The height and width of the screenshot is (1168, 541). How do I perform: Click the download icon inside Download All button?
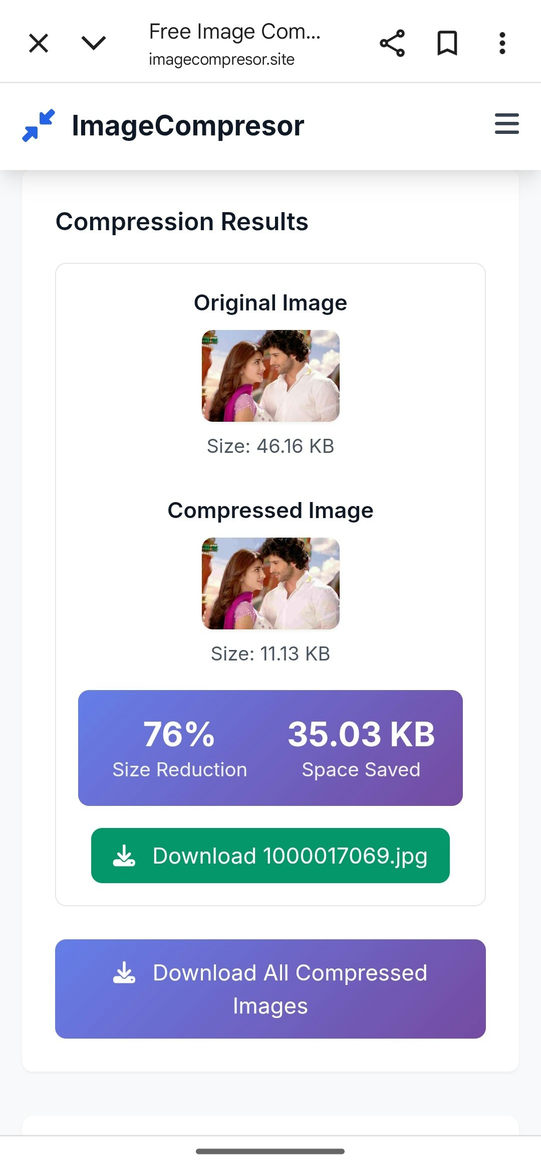click(x=125, y=973)
